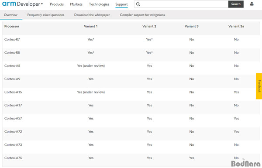
Task: Click Cortex-A8 Variant 3a No cell
Action: point(236,66)
